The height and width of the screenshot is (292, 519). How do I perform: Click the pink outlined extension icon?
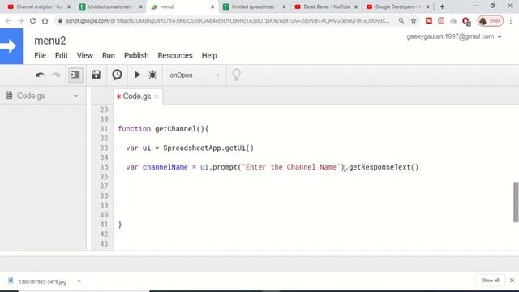pyautogui.click(x=441, y=21)
